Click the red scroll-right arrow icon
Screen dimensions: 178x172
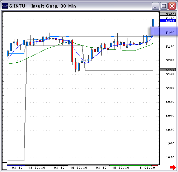point(173,167)
